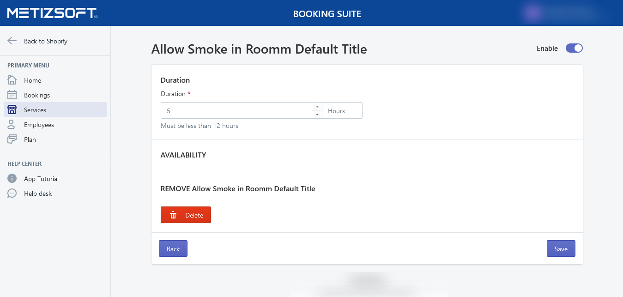Image resolution: width=623 pixels, height=297 pixels.
Task: Toggle the Enable switch off
Action: click(574, 48)
